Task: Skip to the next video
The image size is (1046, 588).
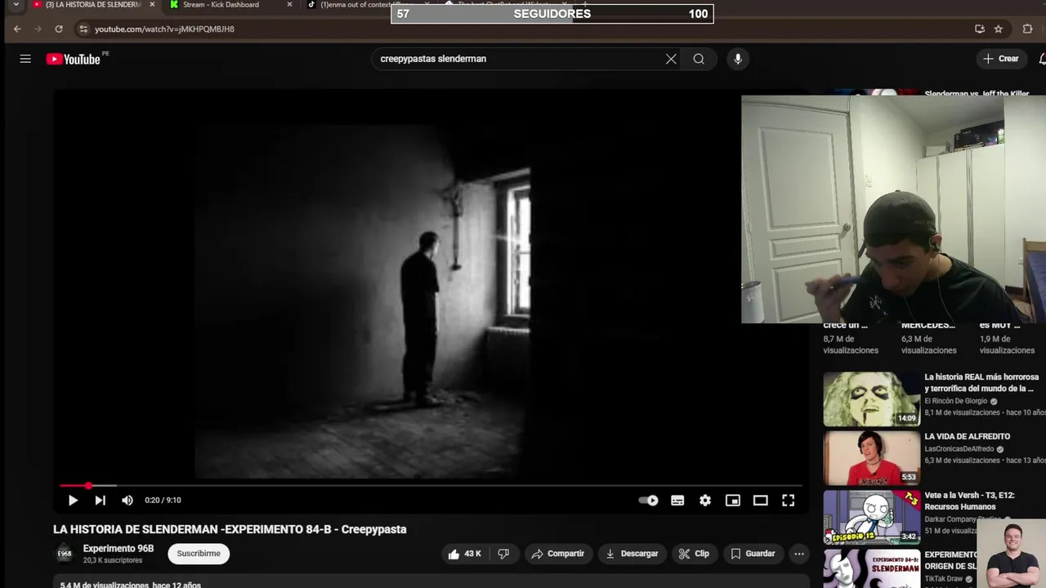Action: [100, 501]
